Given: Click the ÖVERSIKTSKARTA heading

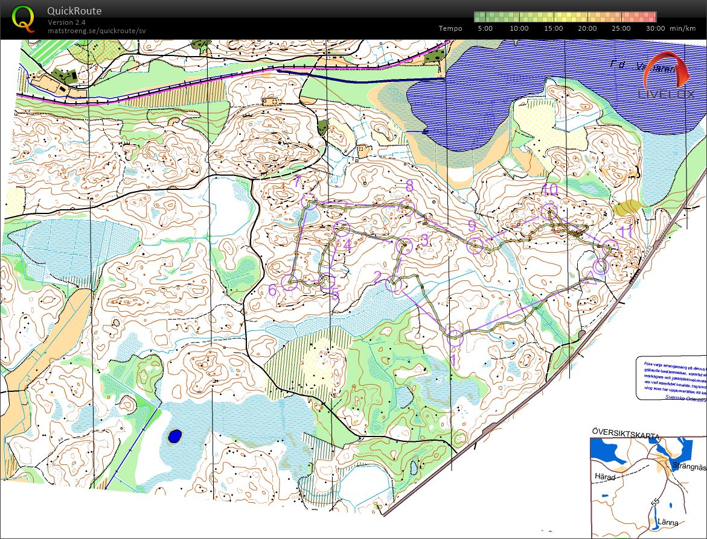Looking at the screenshot, I should coord(626,436).
